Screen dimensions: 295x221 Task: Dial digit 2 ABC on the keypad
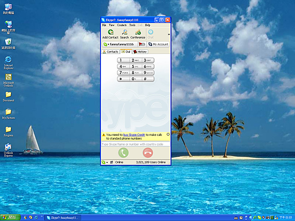[136, 60]
